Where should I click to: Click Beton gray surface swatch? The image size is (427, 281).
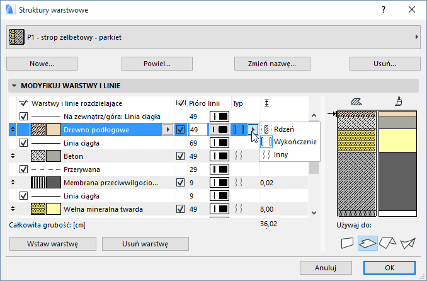click(x=54, y=156)
